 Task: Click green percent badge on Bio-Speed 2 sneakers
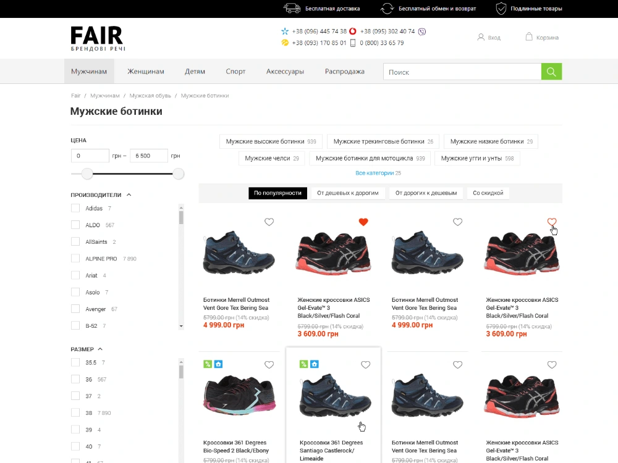pos(208,364)
